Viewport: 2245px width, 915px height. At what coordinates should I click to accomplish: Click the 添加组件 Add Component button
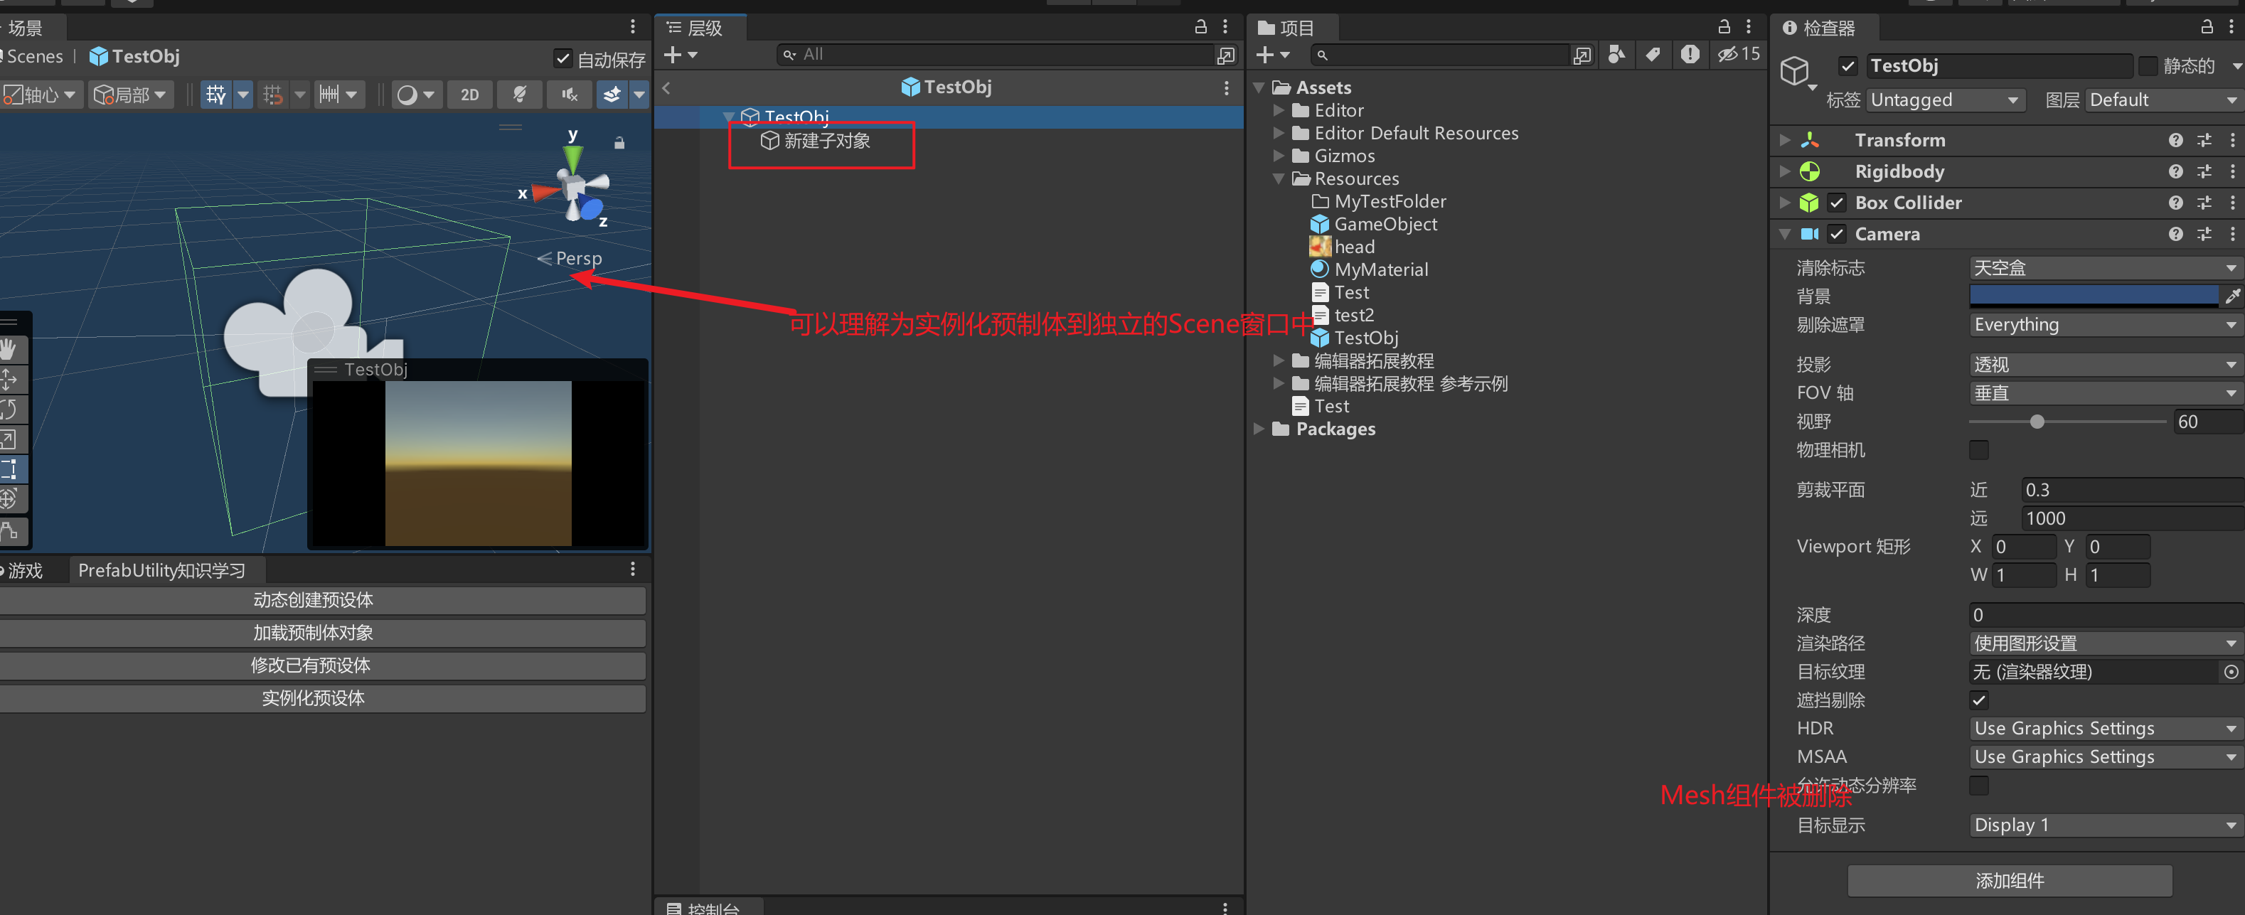tap(2009, 880)
